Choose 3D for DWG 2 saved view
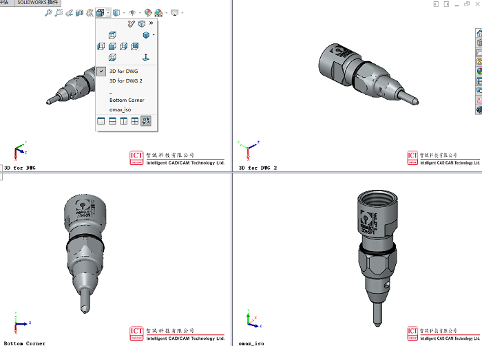Screen dimensions: 482x346 pos(127,80)
